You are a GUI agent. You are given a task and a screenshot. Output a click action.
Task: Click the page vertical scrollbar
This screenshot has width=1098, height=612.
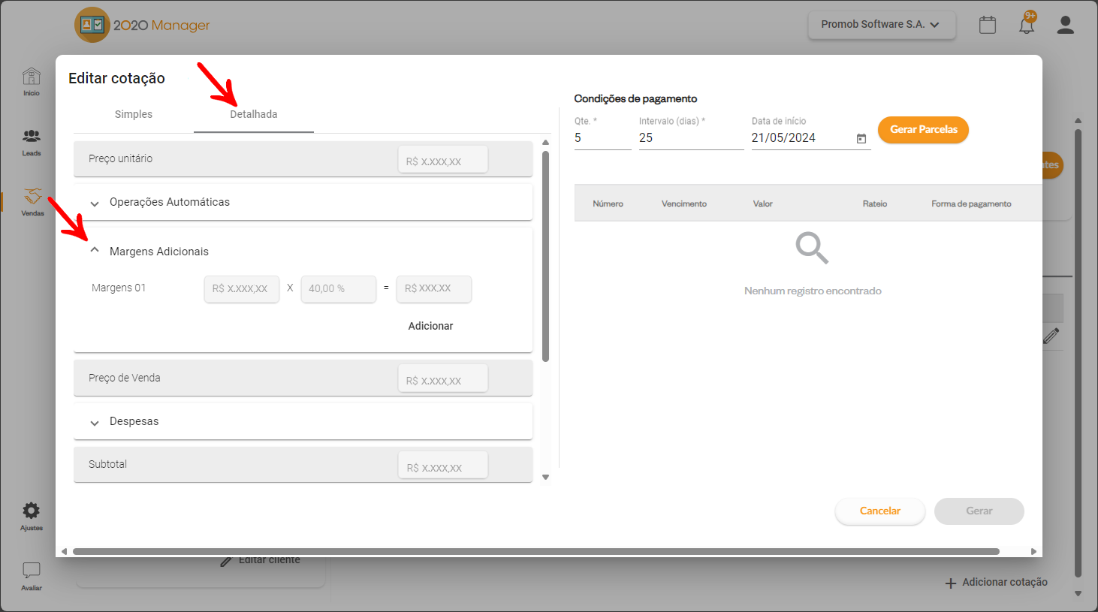pos(1078,353)
